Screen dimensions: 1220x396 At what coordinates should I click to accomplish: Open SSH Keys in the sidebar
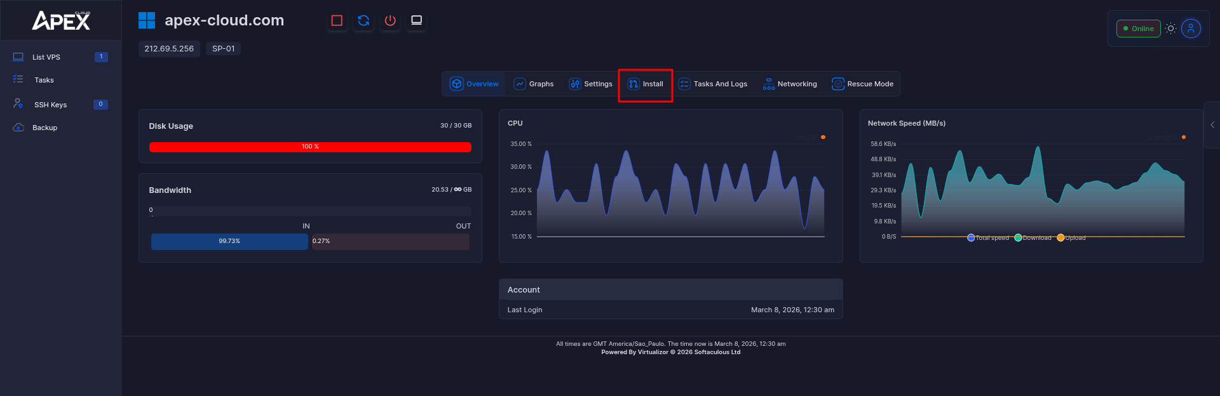50,105
